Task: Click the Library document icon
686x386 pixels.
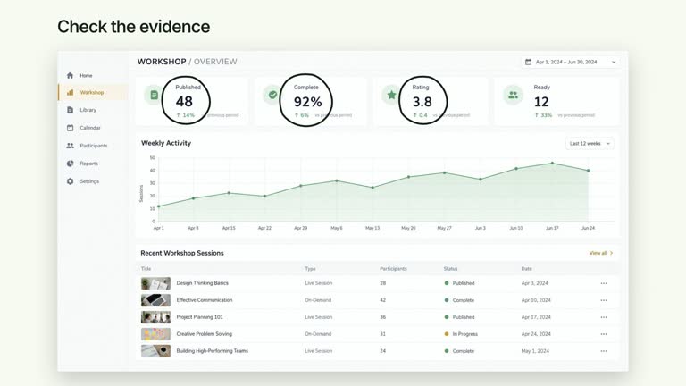Action: pyautogui.click(x=70, y=110)
